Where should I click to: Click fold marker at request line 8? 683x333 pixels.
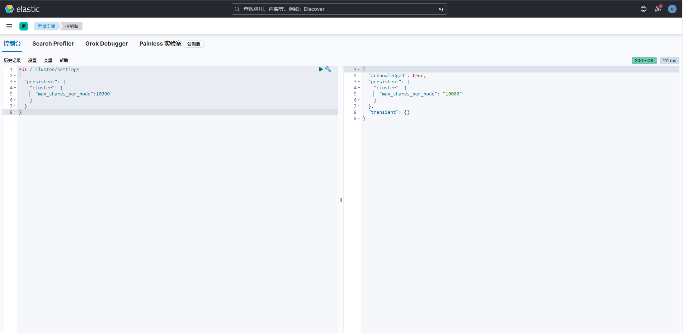click(15, 112)
